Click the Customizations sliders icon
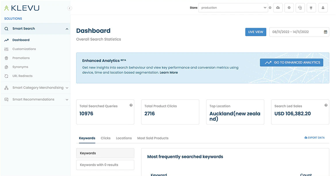336x176 pixels. point(7,49)
